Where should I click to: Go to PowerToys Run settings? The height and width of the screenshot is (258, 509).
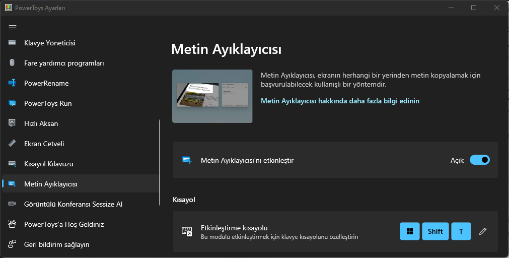(81, 103)
